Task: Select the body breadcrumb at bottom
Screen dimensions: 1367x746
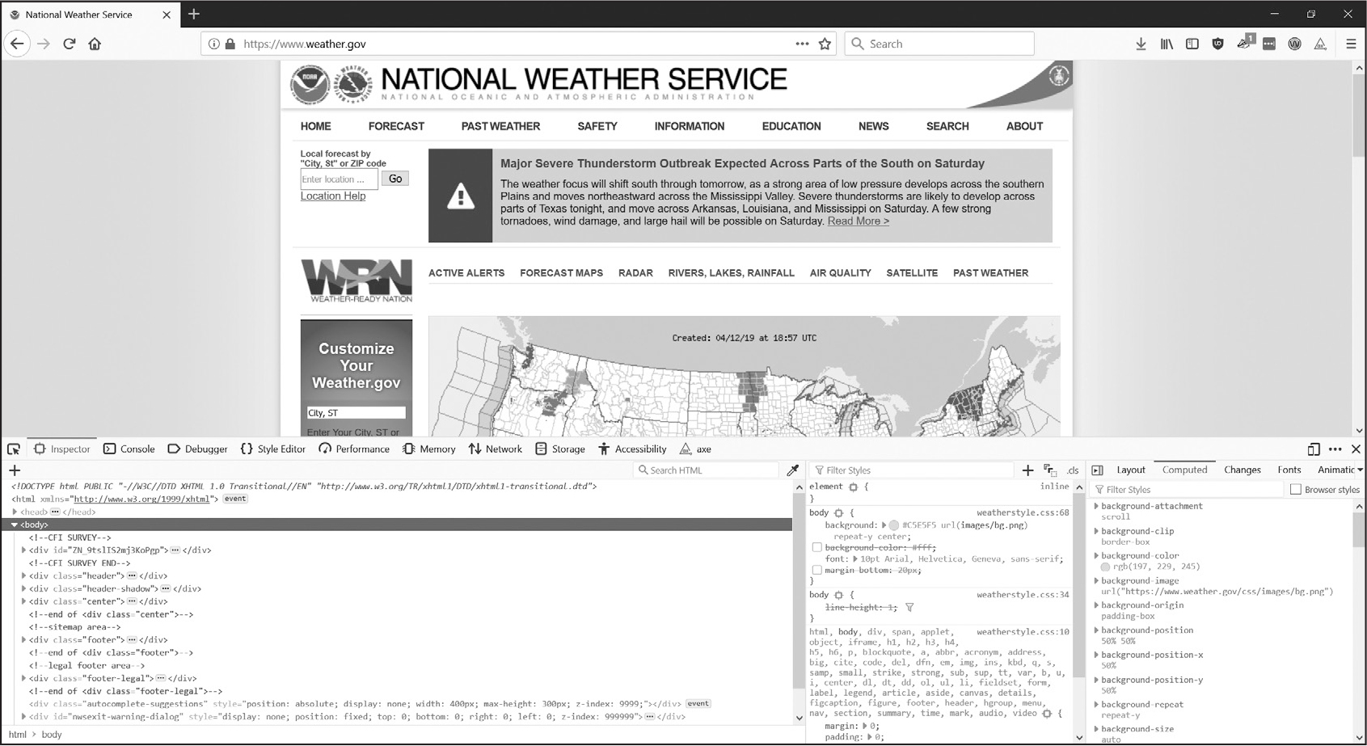Action: click(52, 735)
